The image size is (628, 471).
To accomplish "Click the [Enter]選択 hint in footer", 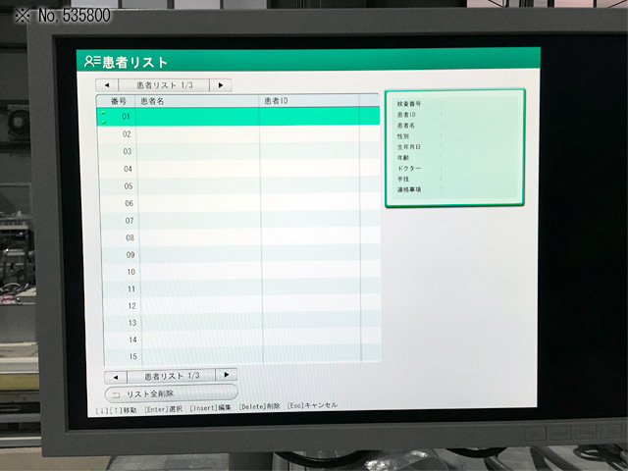I will (x=163, y=409).
